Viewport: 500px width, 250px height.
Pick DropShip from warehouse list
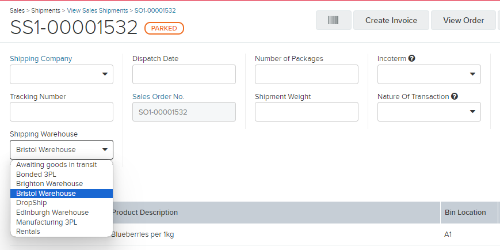32,203
